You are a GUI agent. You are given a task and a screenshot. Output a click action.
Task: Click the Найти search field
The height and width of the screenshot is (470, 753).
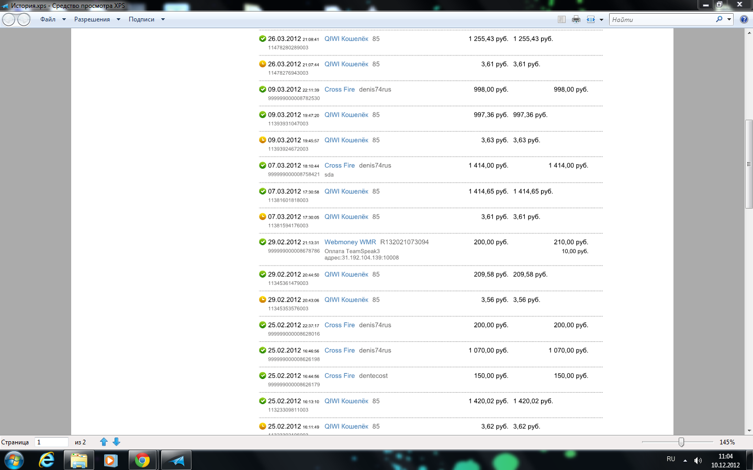point(662,19)
